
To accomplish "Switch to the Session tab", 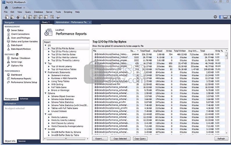I will (x=22, y=141).
